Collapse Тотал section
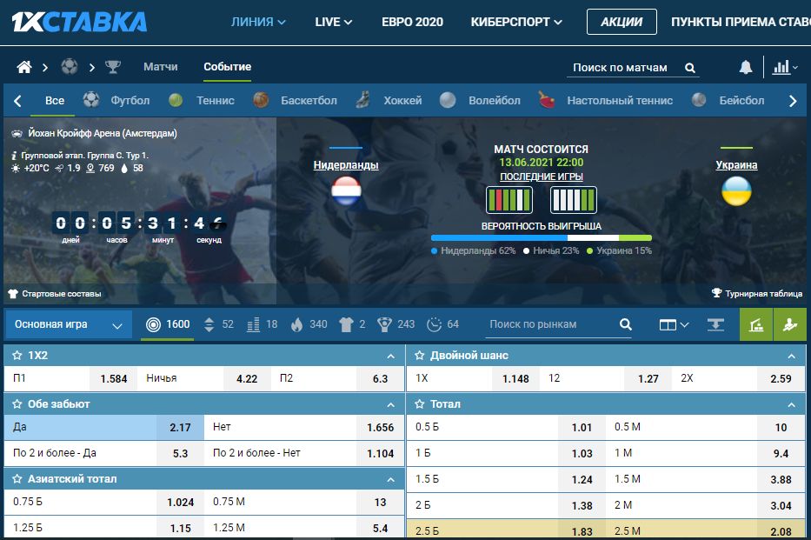811x540 pixels. [x=791, y=404]
